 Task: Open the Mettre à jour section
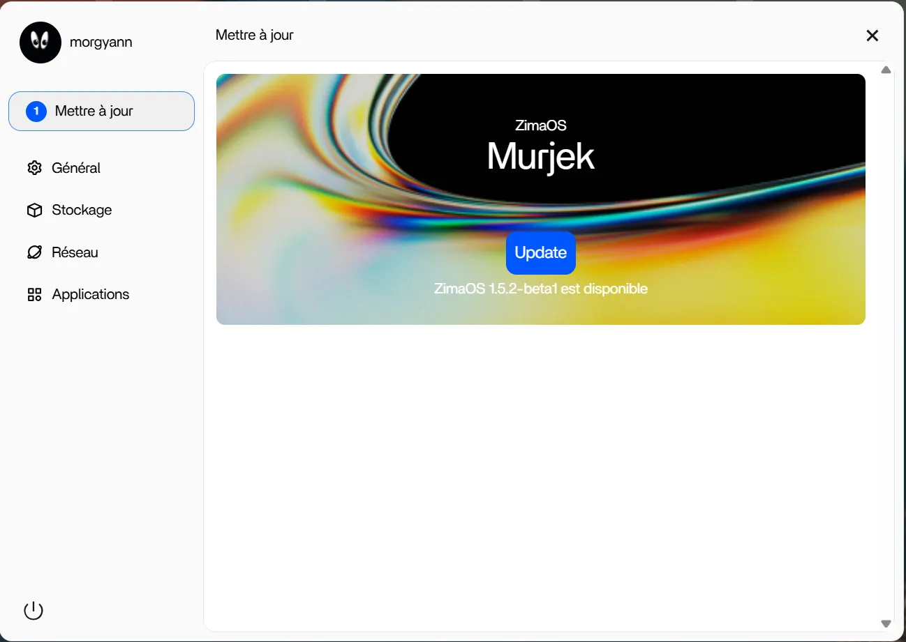click(x=101, y=111)
